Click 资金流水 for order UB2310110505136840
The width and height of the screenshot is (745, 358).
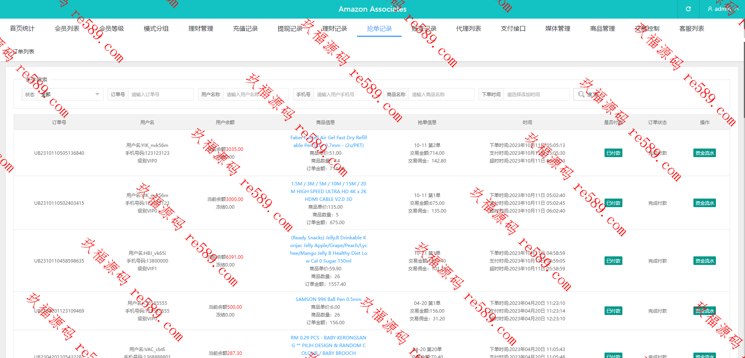(x=705, y=153)
